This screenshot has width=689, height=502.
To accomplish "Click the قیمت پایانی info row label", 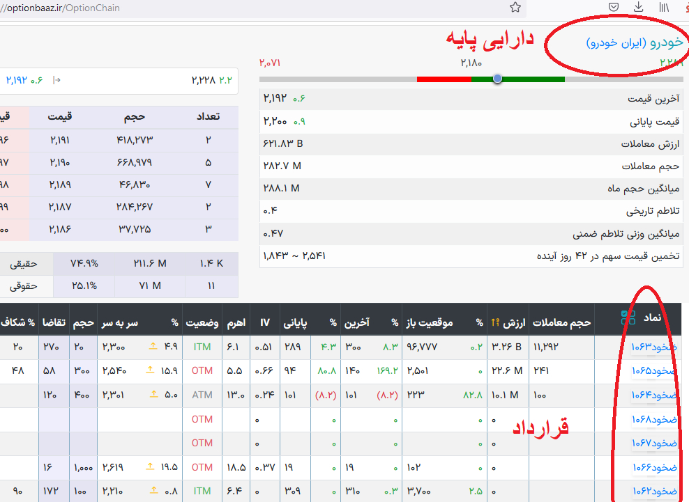I will tap(655, 122).
